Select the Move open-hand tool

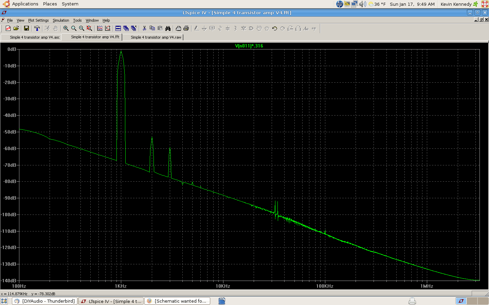coord(259,28)
